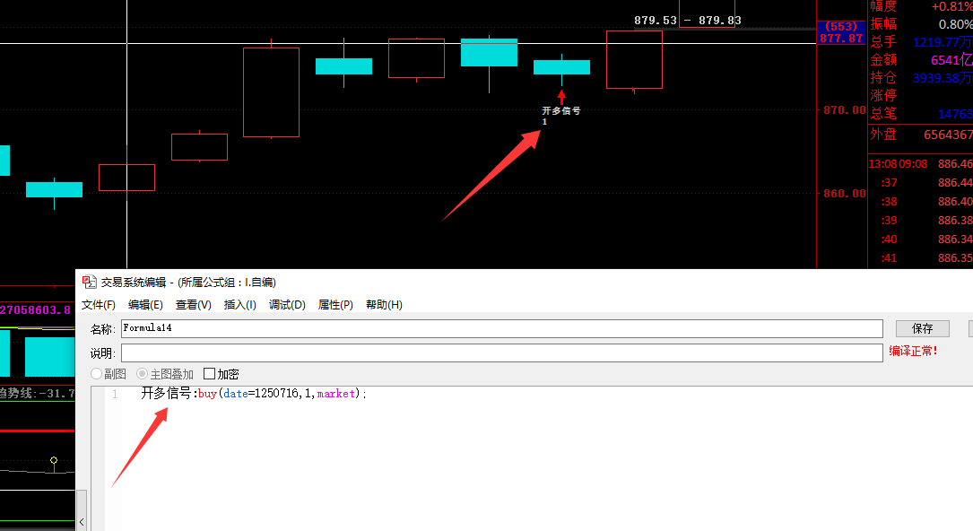973x531 pixels.
Task: Click the 860.00 axis price label
Action: point(844,193)
